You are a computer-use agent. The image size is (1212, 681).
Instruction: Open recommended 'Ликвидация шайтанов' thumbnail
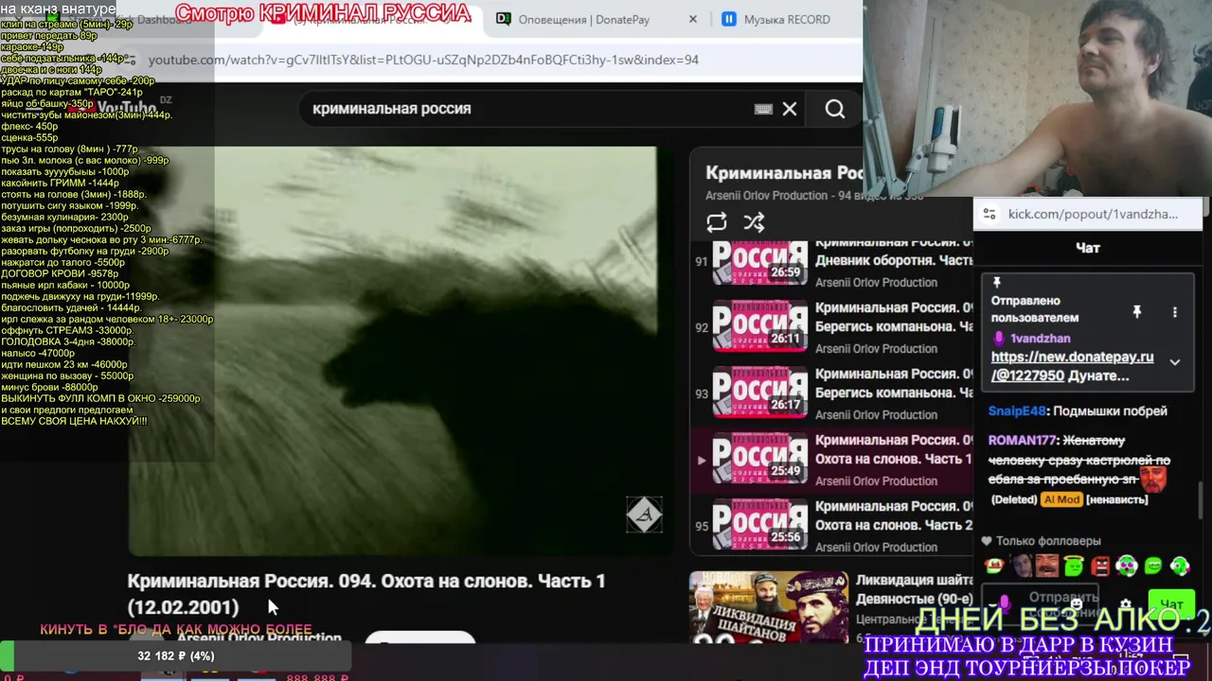(x=769, y=606)
